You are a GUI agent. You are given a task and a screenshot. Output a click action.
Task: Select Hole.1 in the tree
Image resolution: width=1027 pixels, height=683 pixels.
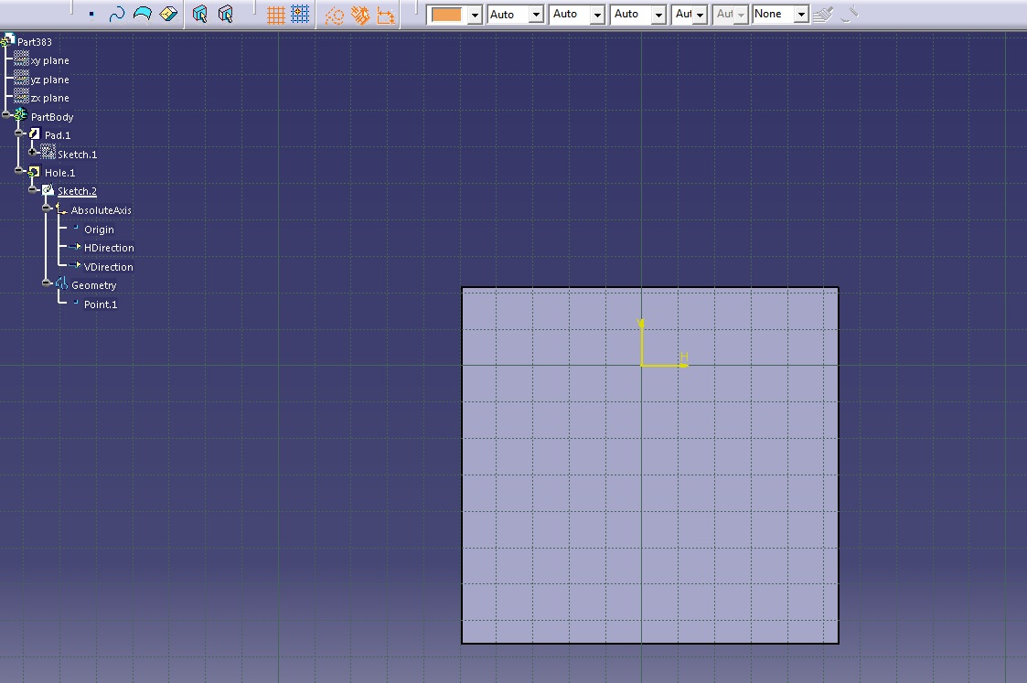tap(59, 173)
